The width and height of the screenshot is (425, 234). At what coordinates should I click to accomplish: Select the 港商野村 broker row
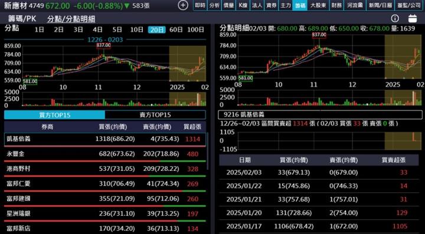coord(105,169)
